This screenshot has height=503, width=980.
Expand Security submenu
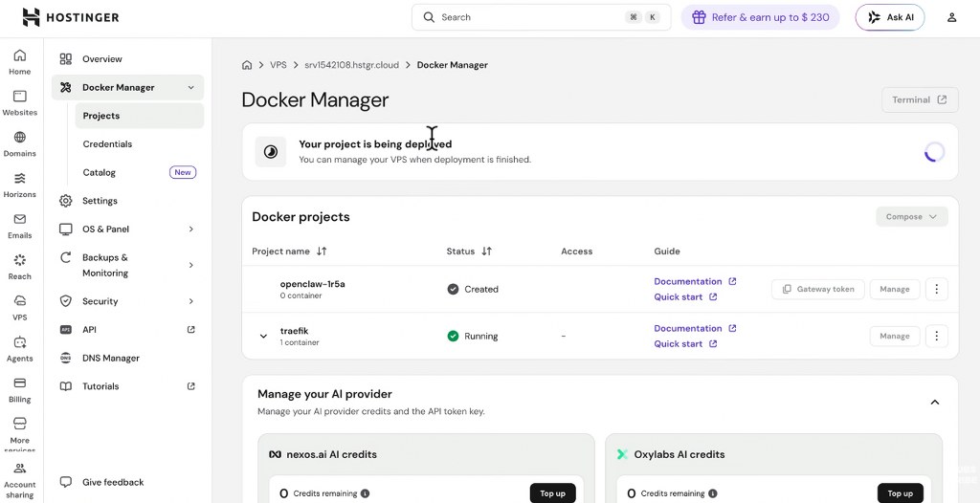click(191, 301)
